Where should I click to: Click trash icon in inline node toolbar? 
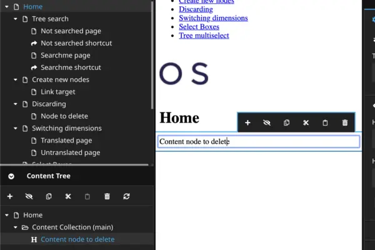point(345,123)
